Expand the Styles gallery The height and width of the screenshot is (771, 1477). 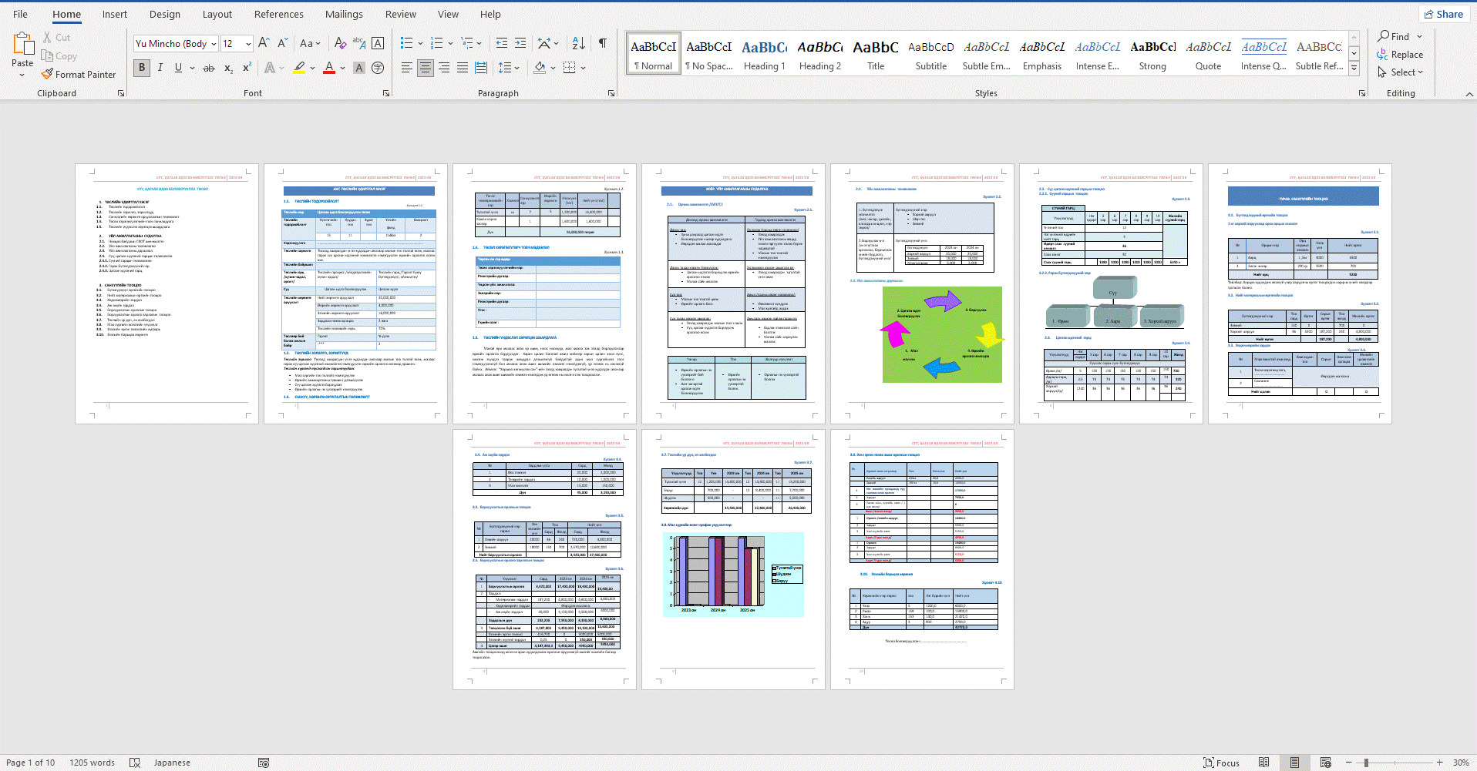pyautogui.click(x=1354, y=68)
